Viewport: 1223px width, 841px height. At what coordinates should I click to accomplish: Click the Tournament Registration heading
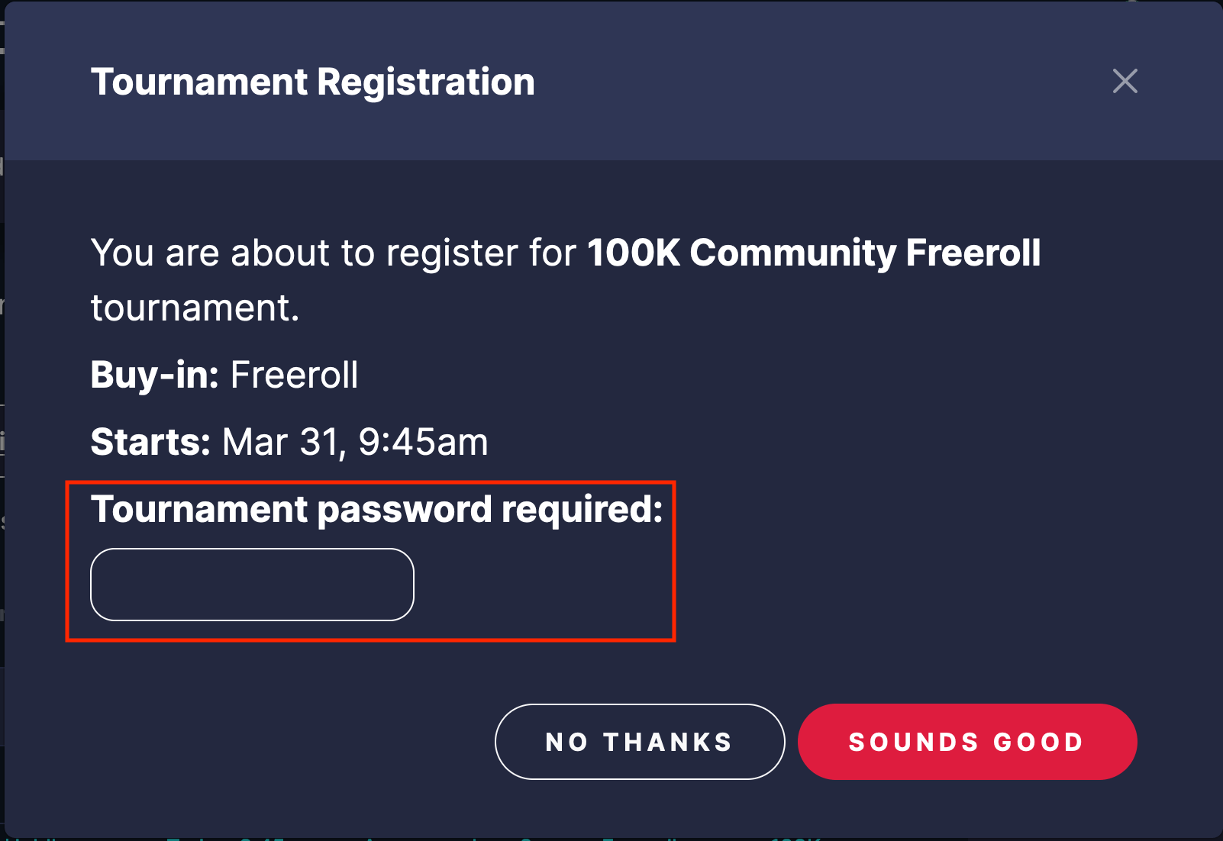(313, 82)
